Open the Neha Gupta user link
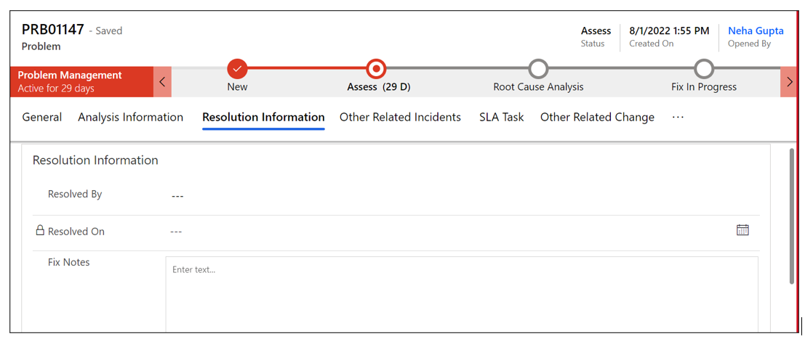 tap(756, 30)
